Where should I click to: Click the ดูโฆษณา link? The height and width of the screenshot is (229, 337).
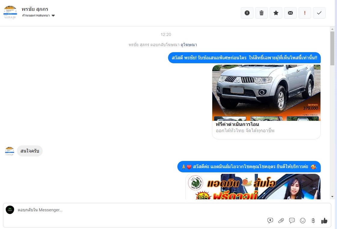tap(189, 45)
